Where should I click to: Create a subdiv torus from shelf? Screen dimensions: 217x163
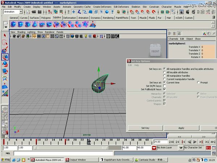[49, 24]
